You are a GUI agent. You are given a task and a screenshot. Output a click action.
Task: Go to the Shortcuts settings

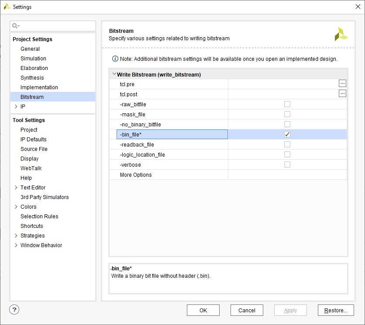click(x=31, y=226)
